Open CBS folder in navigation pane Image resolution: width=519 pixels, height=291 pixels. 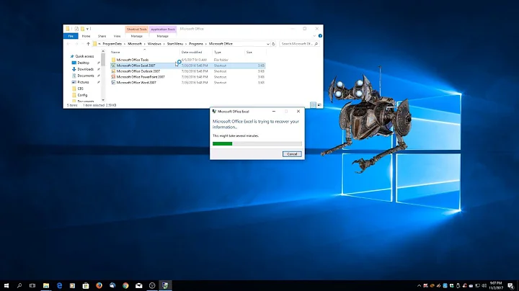81,89
